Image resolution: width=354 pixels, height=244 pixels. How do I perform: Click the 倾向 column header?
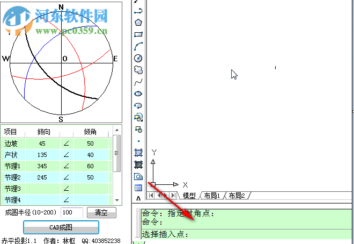[x=42, y=132]
